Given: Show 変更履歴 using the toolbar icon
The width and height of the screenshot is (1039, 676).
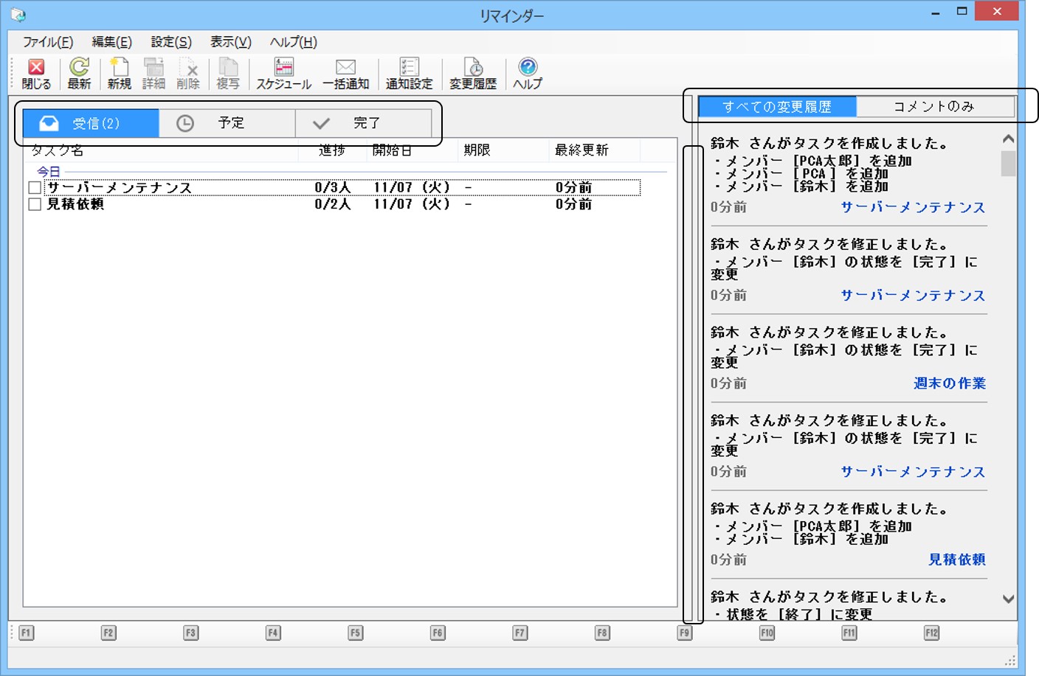Looking at the screenshot, I should point(473,68).
